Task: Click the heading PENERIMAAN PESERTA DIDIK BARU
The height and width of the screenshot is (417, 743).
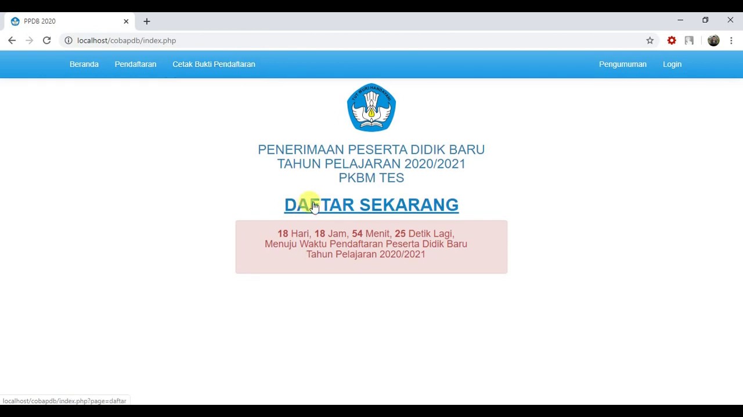Action: pyautogui.click(x=371, y=149)
